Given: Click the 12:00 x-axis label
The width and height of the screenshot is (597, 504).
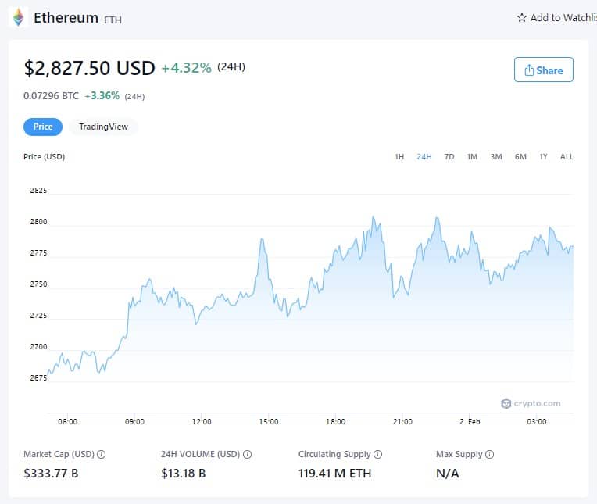Looking at the screenshot, I should [x=202, y=421].
